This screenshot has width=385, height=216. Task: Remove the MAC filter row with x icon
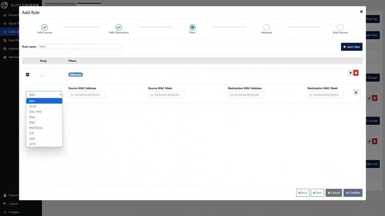pos(356,92)
